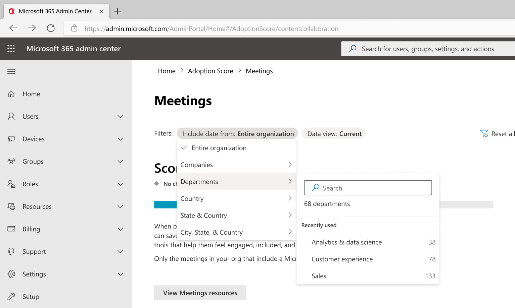Click the Support headset icon
Viewport: 515px width, 308px height.
pos(11,251)
